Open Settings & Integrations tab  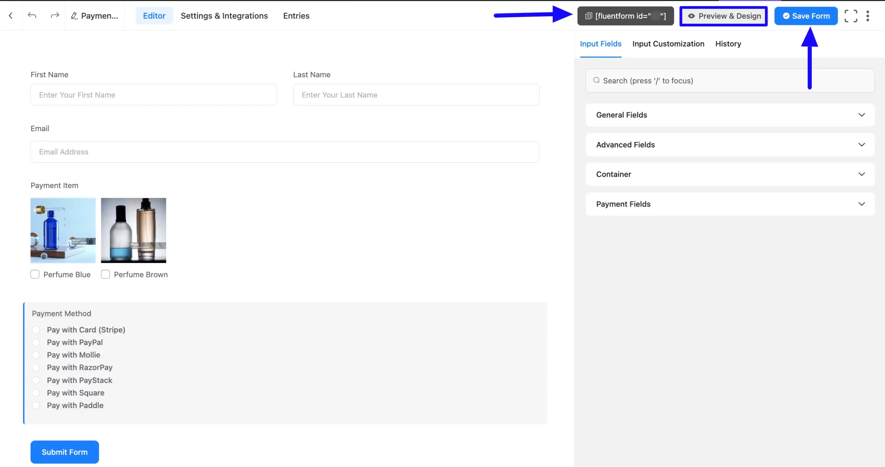(224, 16)
